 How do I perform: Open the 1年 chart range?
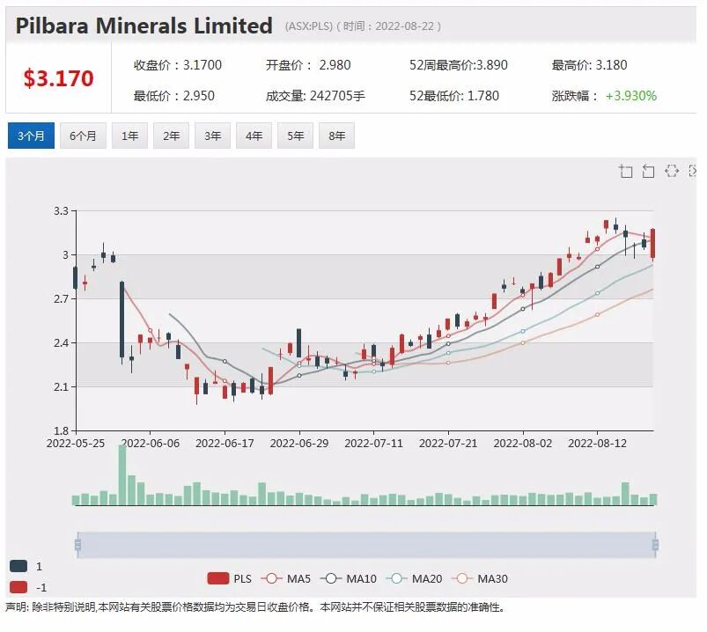coord(129,136)
